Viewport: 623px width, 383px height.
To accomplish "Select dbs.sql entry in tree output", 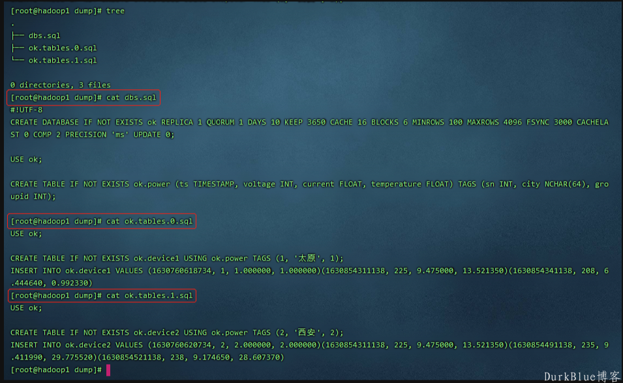I will (x=44, y=36).
